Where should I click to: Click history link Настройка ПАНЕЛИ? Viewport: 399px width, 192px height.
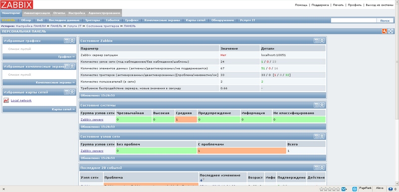pyautogui.click(x=31, y=26)
